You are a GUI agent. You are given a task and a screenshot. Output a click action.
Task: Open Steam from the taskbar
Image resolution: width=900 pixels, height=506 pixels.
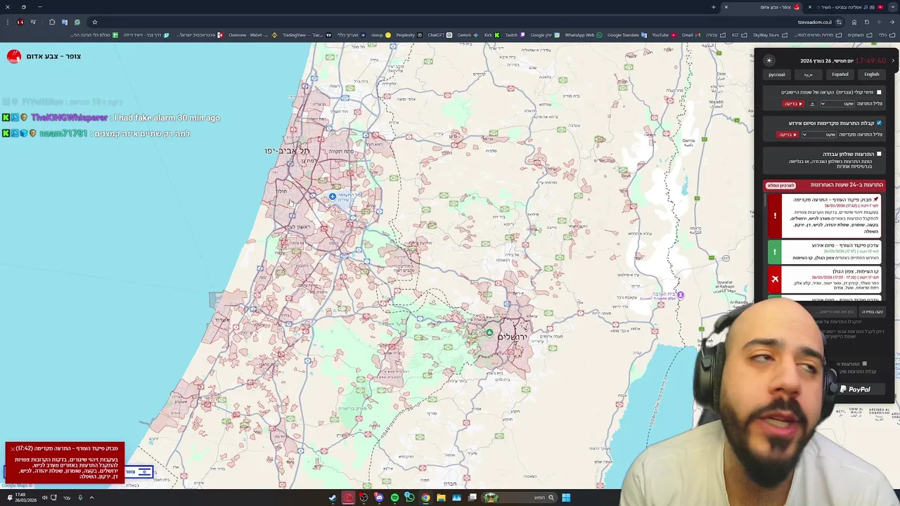click(332, 498)
